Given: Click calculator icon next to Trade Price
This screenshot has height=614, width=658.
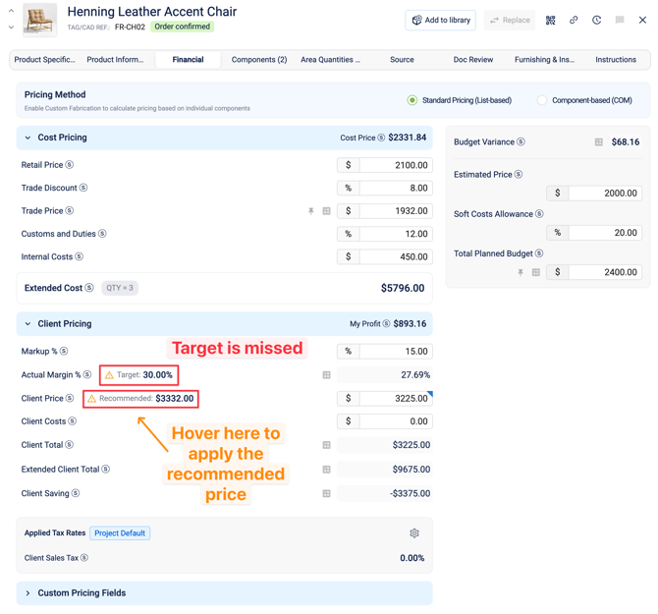Looking at the screenshot, I should (x=327, y=211).
